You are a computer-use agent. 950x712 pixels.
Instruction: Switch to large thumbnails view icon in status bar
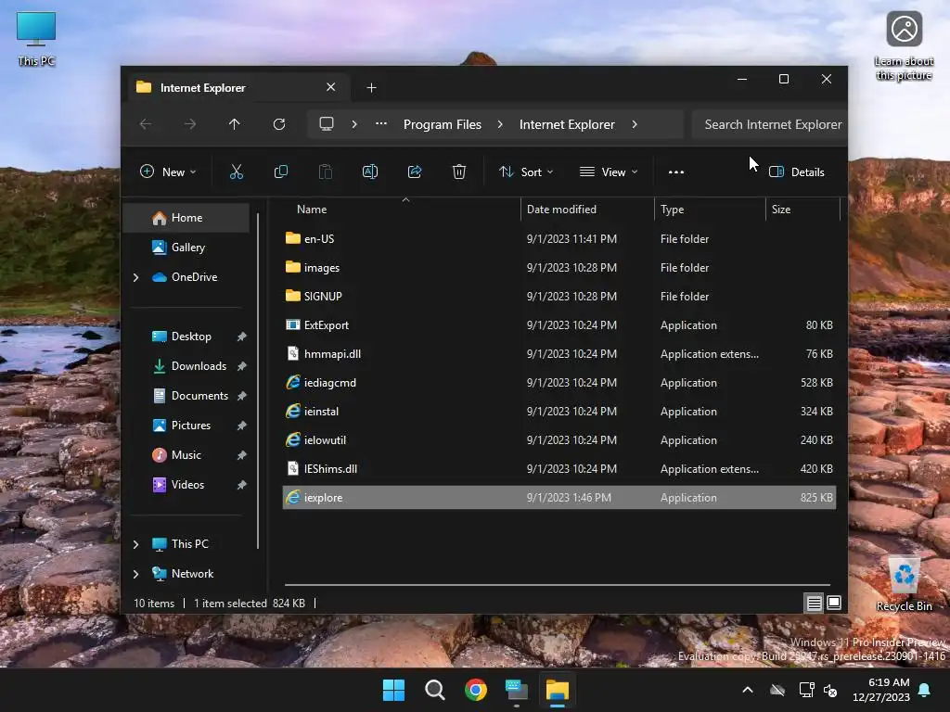(x=834, y=603)
